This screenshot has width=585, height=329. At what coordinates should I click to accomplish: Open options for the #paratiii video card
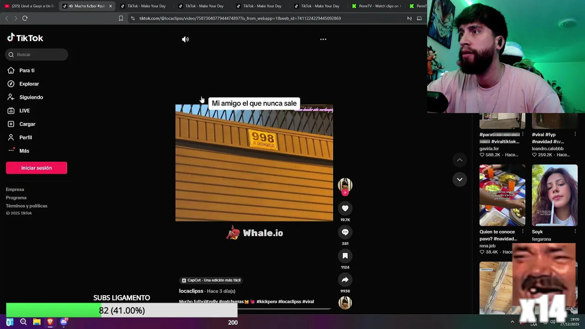pyautogui.click(x=523, y=134)
